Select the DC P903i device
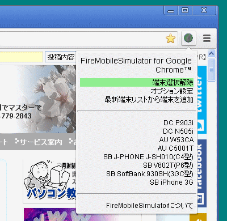 pos(178,123)
